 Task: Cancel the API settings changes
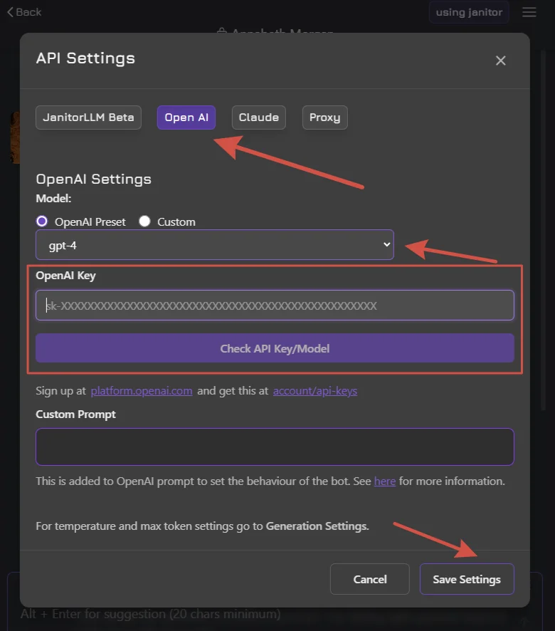370,579
